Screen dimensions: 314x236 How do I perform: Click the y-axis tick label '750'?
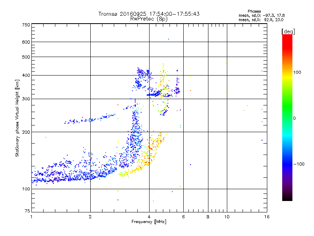pos(26,25)
